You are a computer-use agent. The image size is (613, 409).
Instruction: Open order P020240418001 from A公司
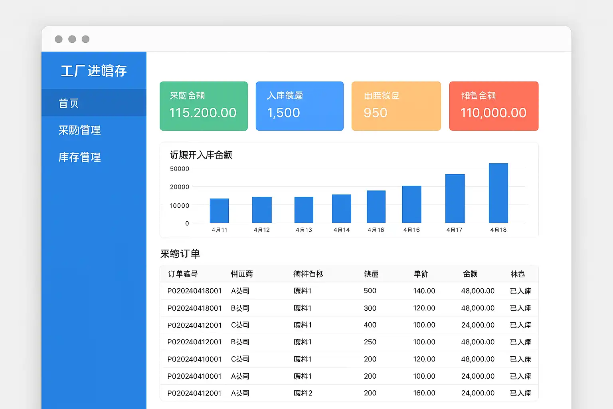349,291
